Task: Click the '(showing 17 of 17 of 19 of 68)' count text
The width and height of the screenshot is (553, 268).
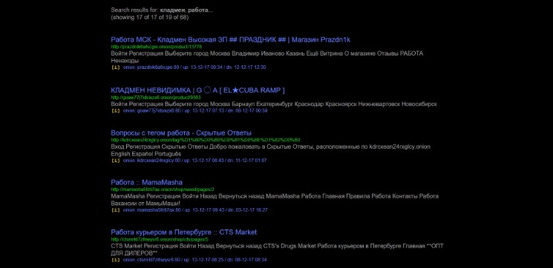Action: pos(149,17)
